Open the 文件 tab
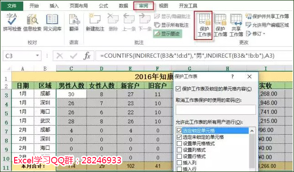294x172 pixels. [x=12, y=6]
